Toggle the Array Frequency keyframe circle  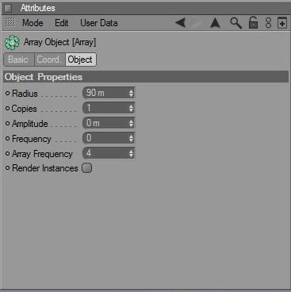[x=7, y=154]
